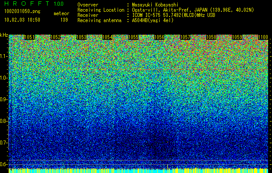Click the 0.8 kHz axis label
The image size is (272, 173).
coord(3,121)
